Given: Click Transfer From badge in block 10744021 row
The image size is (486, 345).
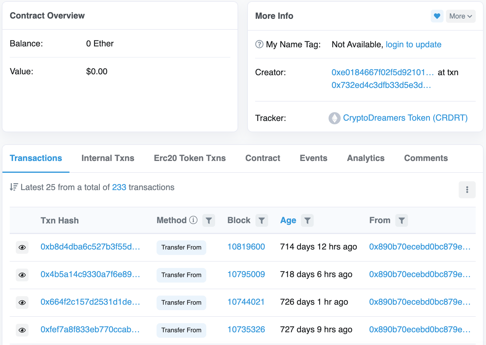Looking at the screenshot, I should coord(181,303).
